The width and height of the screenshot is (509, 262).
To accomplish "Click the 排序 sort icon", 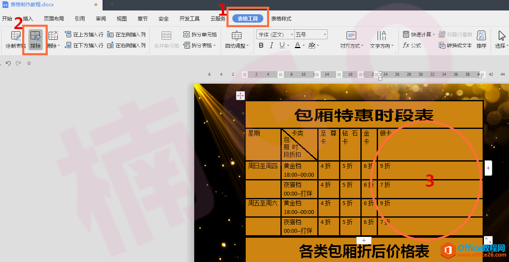I will pyautogui.click(x=481, y=36).
